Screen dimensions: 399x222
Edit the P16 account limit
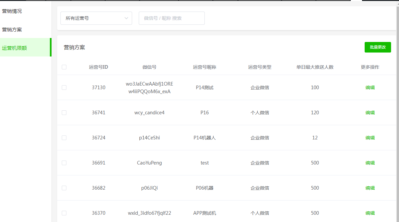pyautogui.click(x=370, y=113)
